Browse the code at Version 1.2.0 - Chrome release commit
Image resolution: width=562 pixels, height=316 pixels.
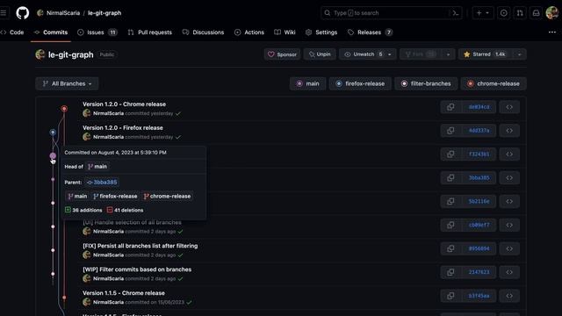pyautogui.click(x=509, y=107)
